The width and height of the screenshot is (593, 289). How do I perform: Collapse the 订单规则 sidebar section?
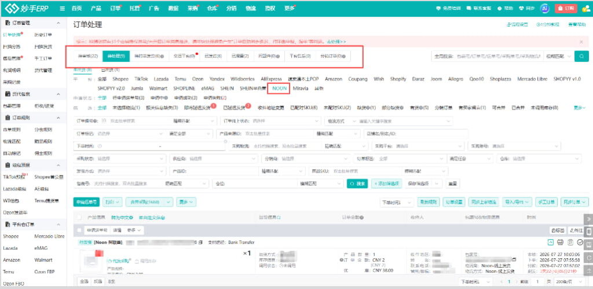[x=58, y=118]
